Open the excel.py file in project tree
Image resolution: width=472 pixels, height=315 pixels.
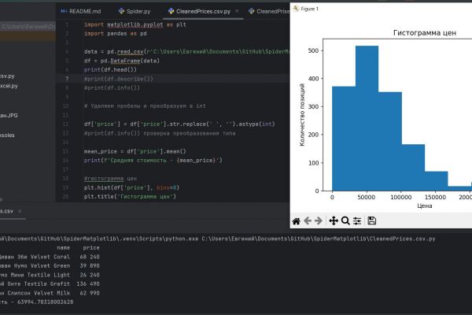coord(9,86)
